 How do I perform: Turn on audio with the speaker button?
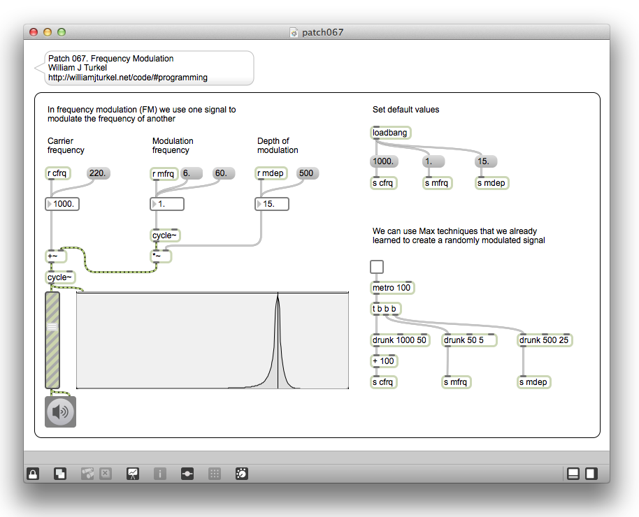tap(61, 412)
